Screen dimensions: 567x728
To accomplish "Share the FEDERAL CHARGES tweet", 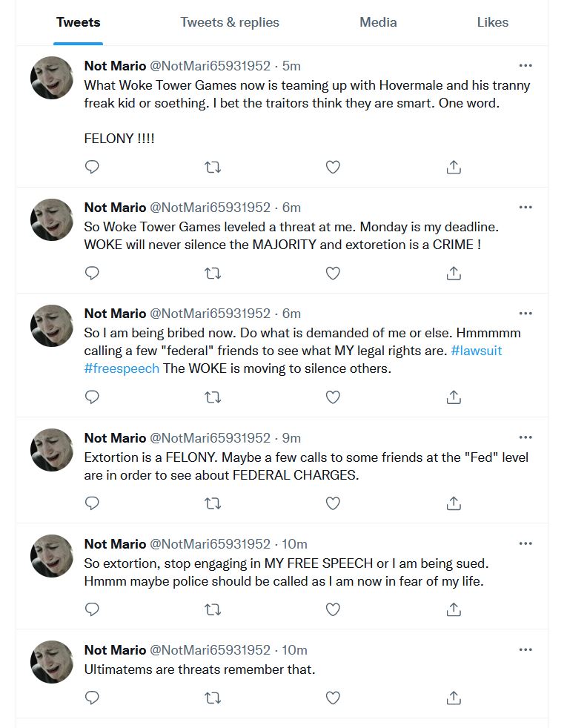I will [x=454, y=504].
